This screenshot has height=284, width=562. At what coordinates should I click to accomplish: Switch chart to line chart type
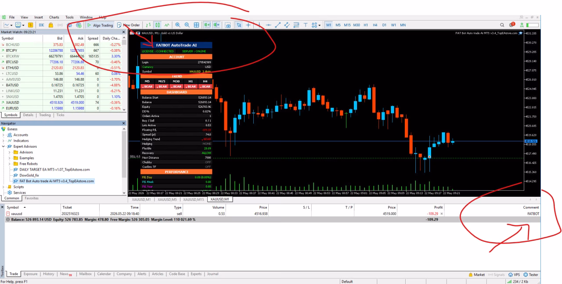[167, 25]
